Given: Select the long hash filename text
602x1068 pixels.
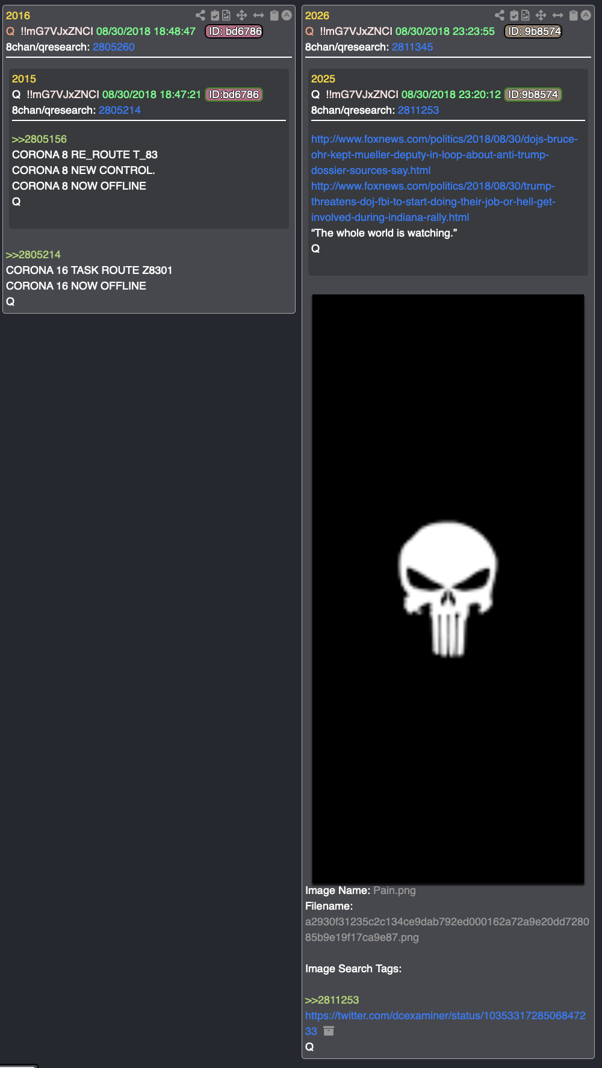Looking at the screenshot, I should pos(447,930).
